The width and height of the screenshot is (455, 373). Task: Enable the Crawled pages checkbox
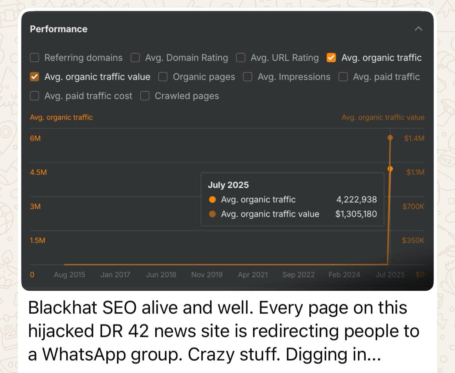[145, 96]
